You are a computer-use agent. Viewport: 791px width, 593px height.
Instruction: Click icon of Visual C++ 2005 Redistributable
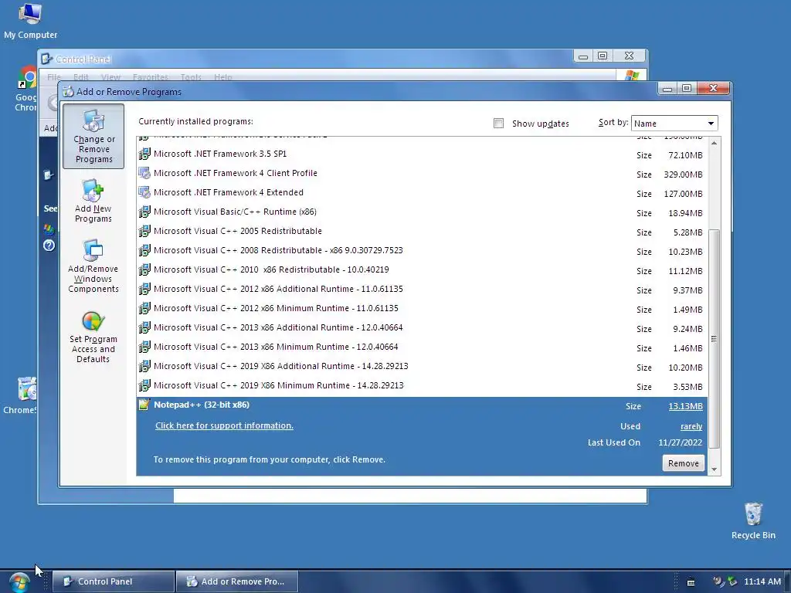point(144,231)
